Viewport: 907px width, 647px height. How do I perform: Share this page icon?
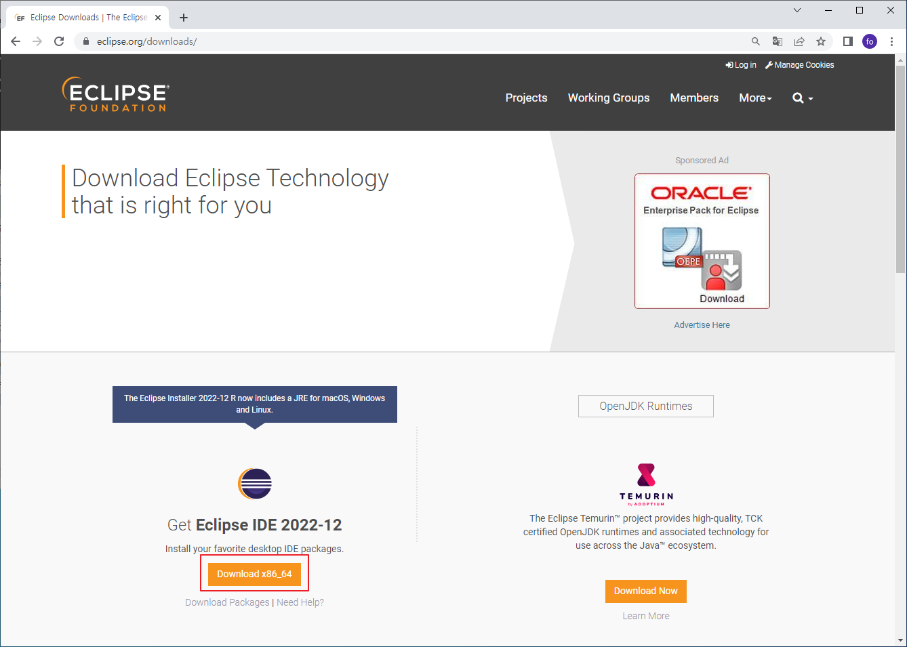pyautogui.click(x=799, y=41)
